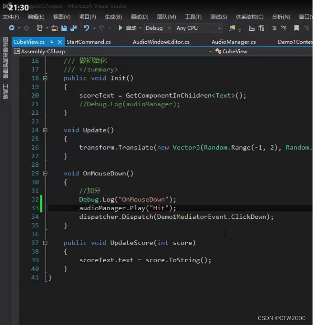Collapse the UpdateScore method at line 37
Image resolution: width=313 pixels, height=325 pixels.
tap(45, 243)
